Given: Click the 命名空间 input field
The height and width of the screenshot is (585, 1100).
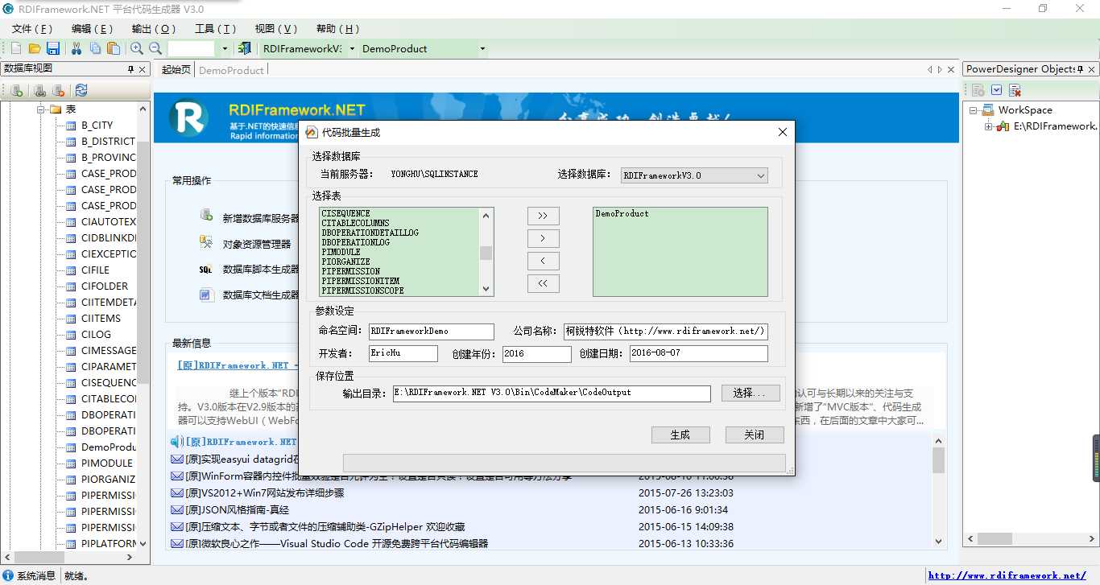Looking at the screenshot, I should coord(431,332).
